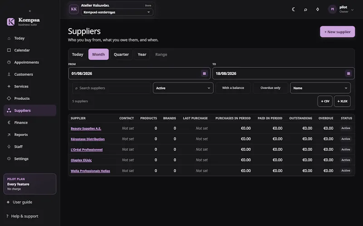The height and width of the screenshot is (226, 363).
Task: Click the PI user avatar
Action: [333, 9]
